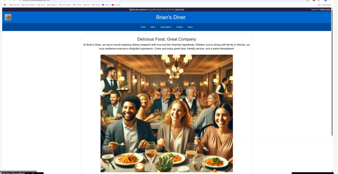Open the All Bookmarks folder
The width and height of the screenshot is (338, 174).
325,5
